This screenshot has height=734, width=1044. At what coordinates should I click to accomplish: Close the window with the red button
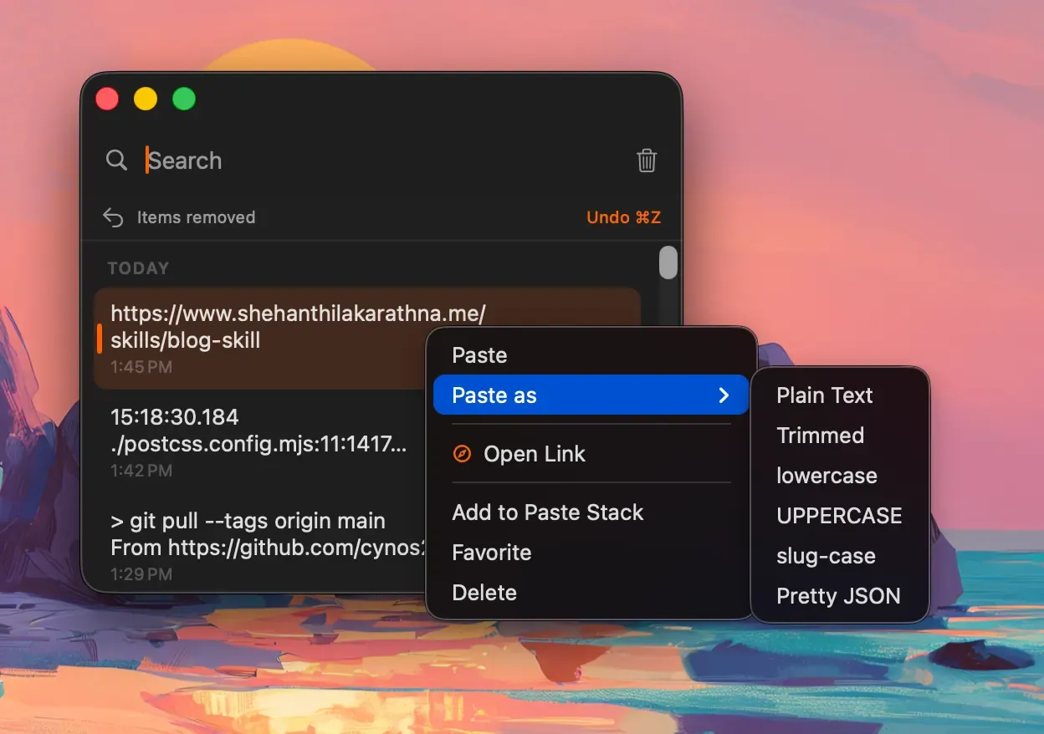pyautogui.click(x=107, y=99)
